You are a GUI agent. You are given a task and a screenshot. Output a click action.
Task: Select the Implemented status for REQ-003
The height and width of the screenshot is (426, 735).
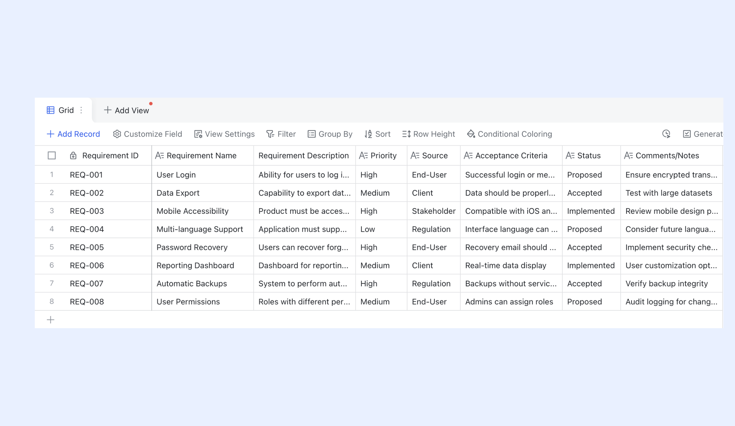coord(591,211)
